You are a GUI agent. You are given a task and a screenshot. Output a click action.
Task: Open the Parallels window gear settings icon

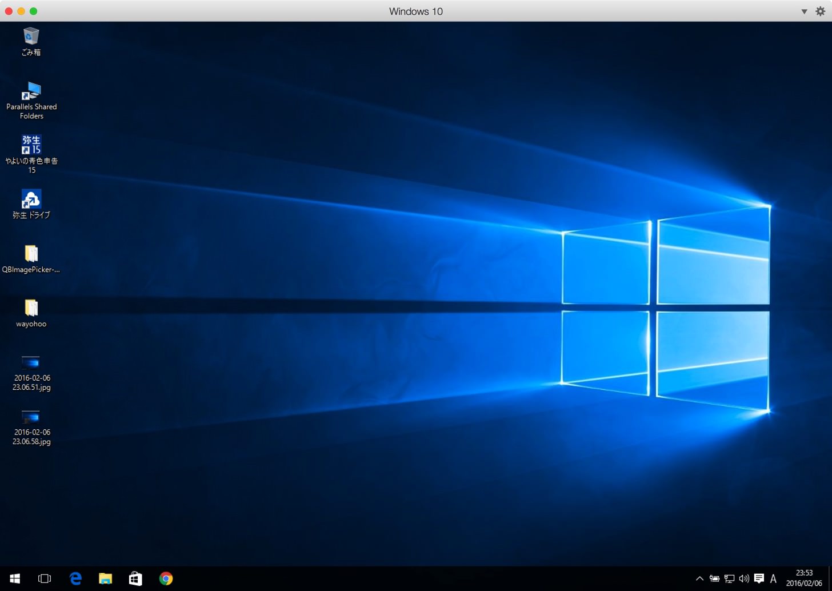[821, 11]
